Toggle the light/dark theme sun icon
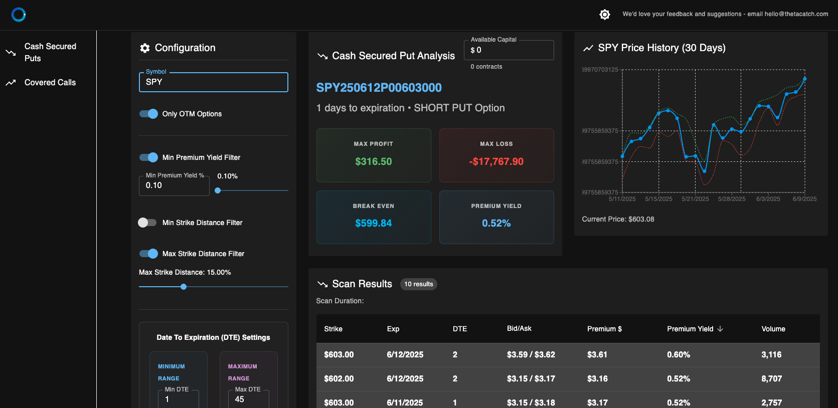The image size is (838, 408). (605, 15)
